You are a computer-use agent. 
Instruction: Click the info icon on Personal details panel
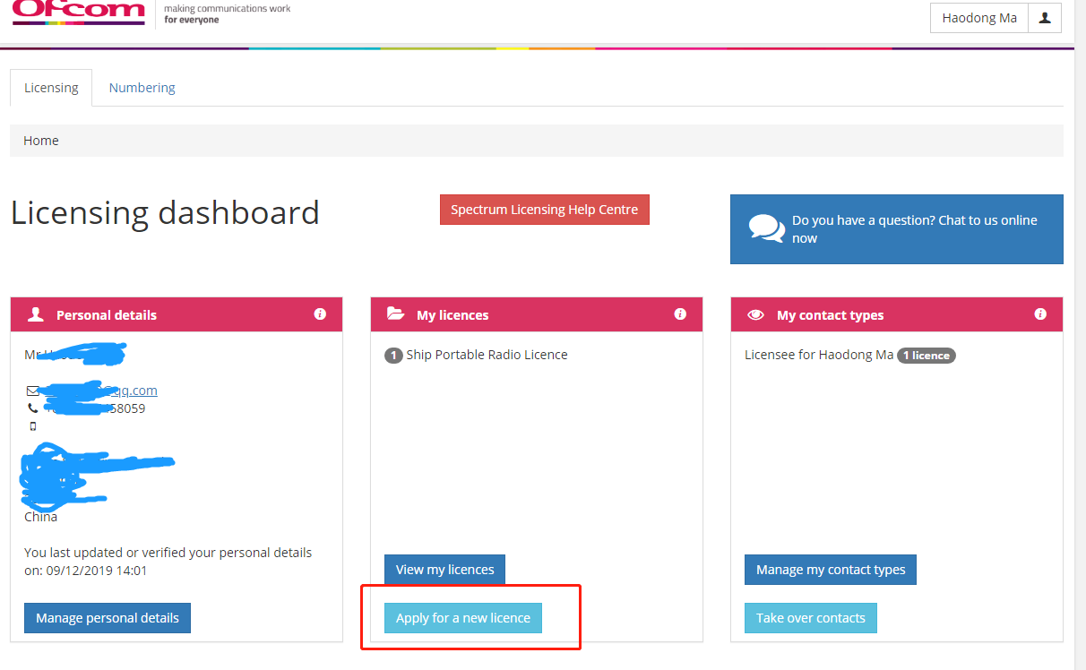[320, 314]
